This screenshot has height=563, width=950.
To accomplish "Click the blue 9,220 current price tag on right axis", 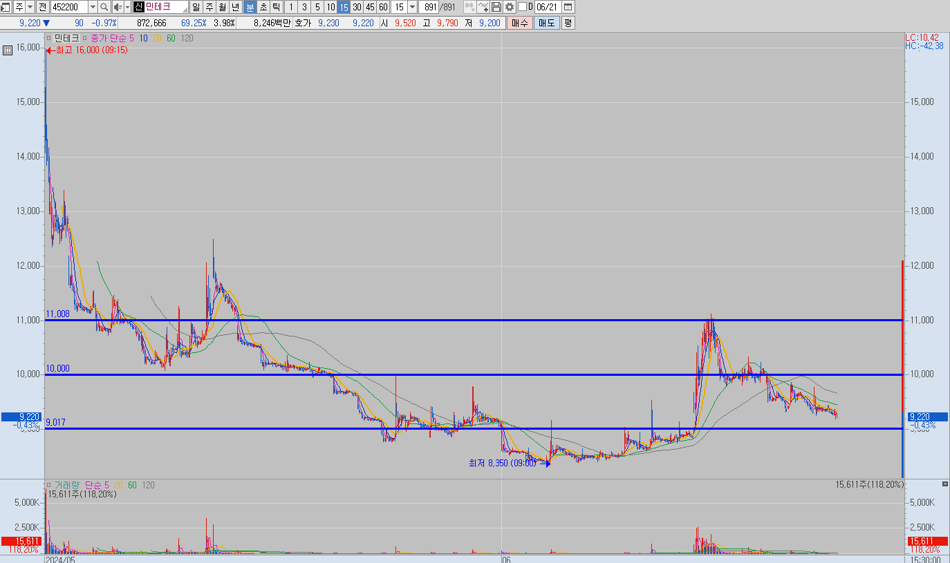I will (927, 417).
